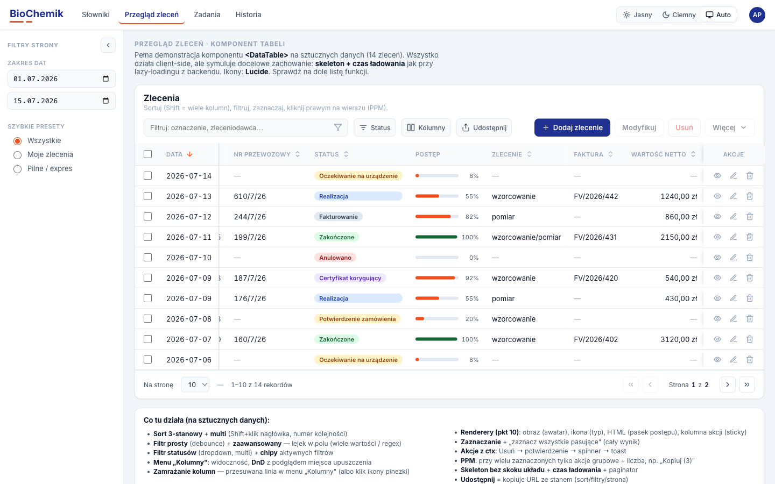Set theme to Auto
The height and width of the screenshot is (484, 775).
[718, 15]
